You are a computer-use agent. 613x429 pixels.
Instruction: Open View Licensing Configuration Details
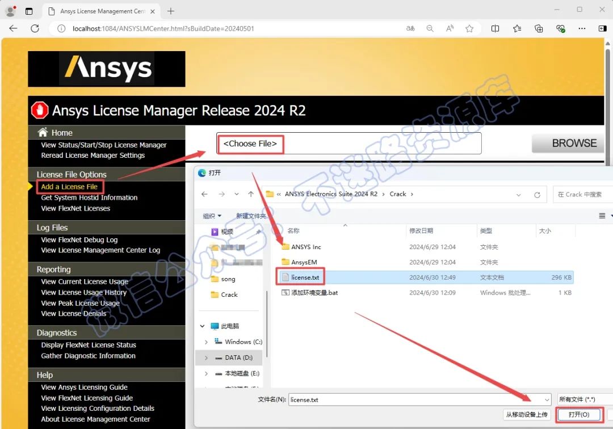coord(98,409)
